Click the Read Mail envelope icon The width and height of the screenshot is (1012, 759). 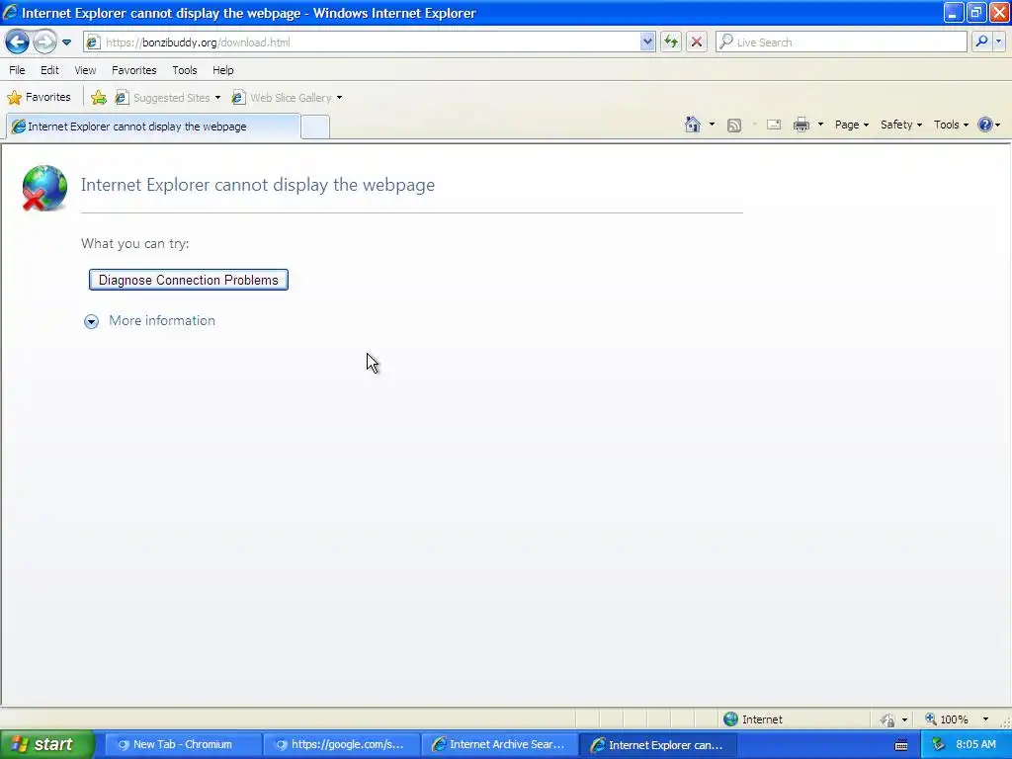point(774,125)
